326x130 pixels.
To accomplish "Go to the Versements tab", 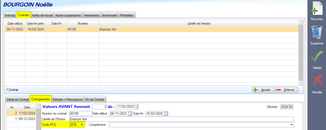I will click(91, 15).
